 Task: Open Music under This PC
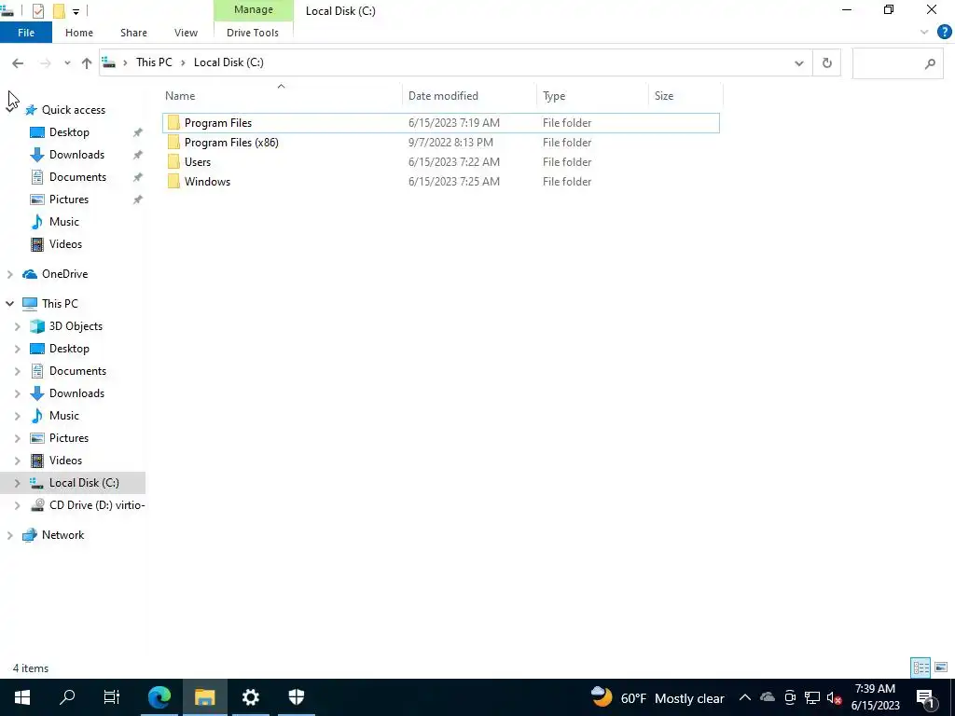click(63, 416)
